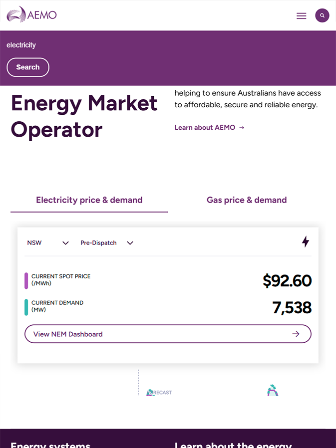Open the Pre-Dispatch type dropdown
Screen dimensions: 336x448
(x=107, y=243)
